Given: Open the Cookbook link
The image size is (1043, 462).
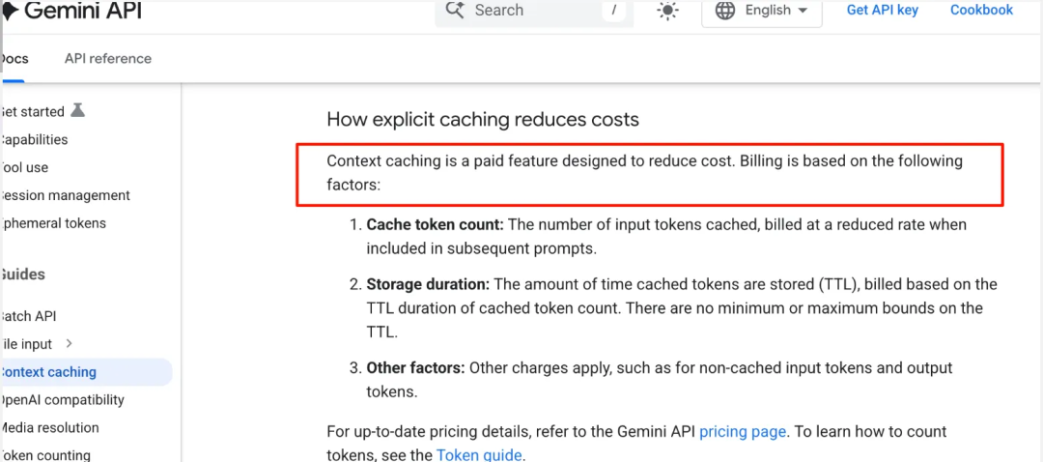Looking at the screenshot, I should pyautogui.click(x=981, y=11).
